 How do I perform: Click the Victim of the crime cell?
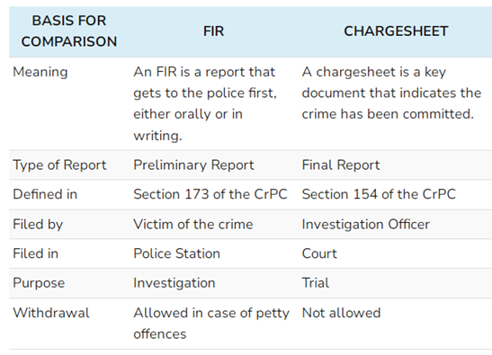tap(193, 225)
